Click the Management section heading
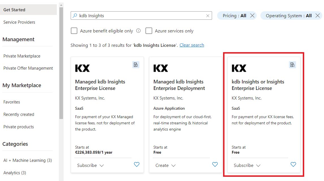This screenshot has height=181, width=324. tap(18, 39)
